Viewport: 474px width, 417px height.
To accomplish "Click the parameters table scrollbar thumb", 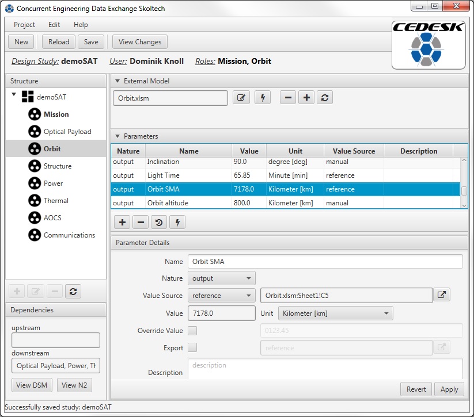I will pos(464,191).
